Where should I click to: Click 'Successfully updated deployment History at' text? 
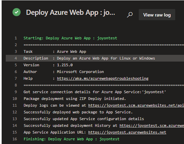coord(71,125)
